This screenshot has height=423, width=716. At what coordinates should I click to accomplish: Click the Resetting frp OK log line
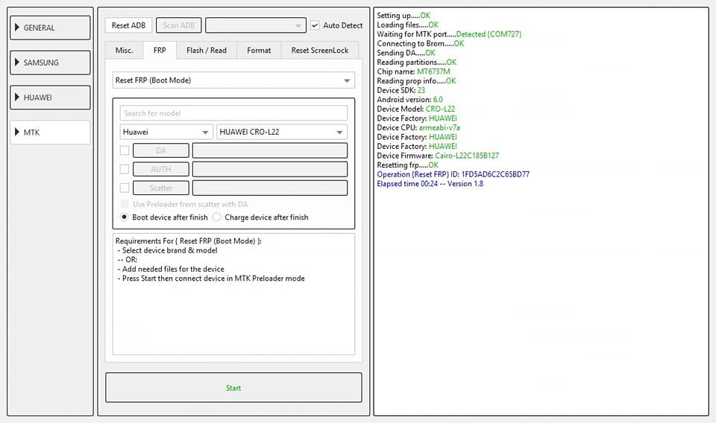[407, 165]
